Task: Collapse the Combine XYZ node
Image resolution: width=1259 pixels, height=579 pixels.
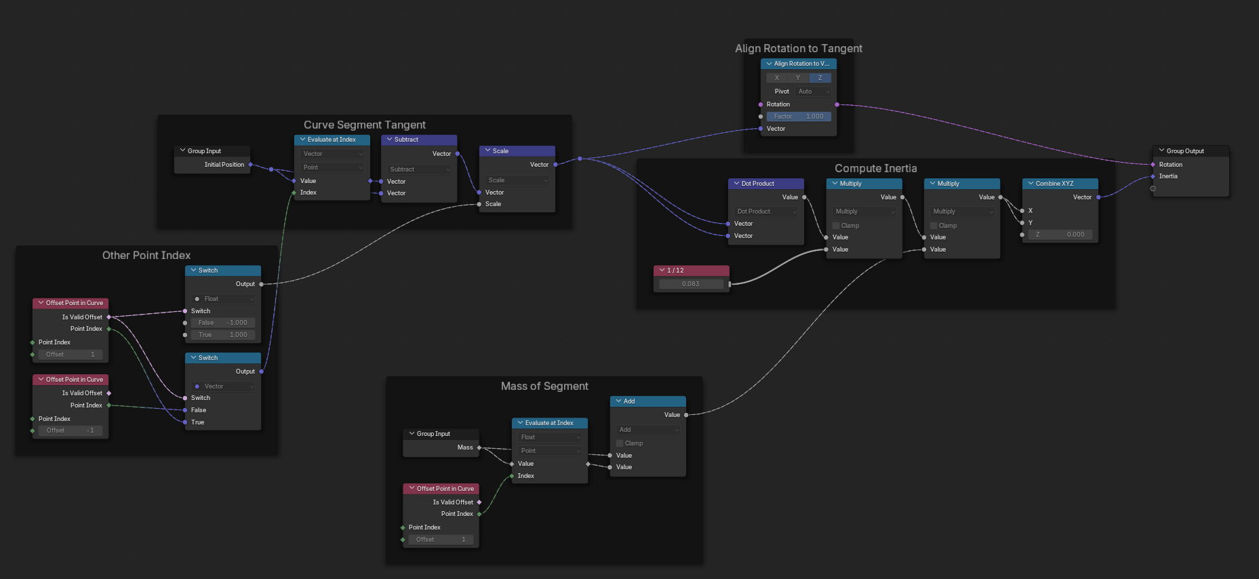Action: [1031, 184]
